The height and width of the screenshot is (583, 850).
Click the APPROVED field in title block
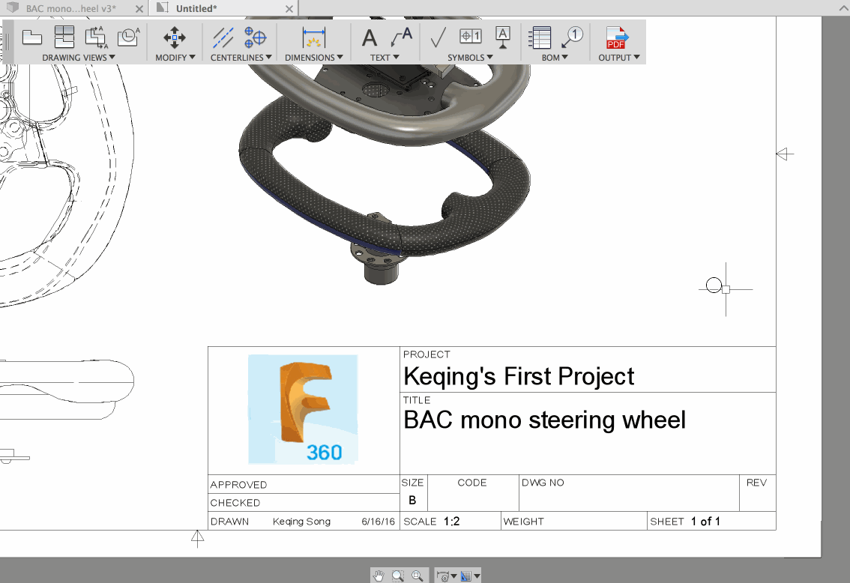304,484
